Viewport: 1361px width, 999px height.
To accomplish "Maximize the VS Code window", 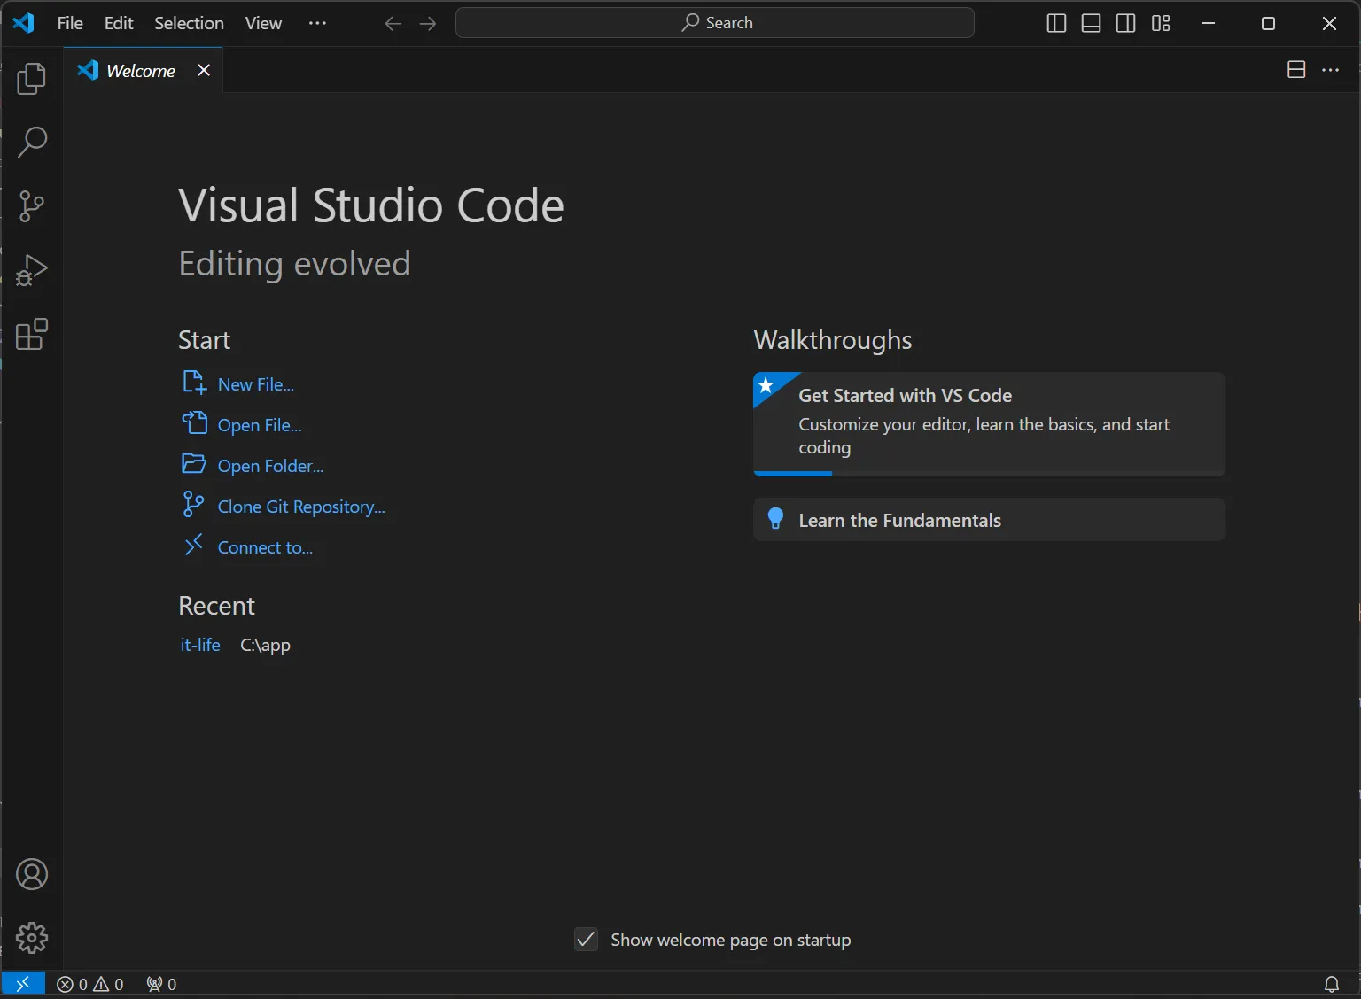I will [1268, 23].
